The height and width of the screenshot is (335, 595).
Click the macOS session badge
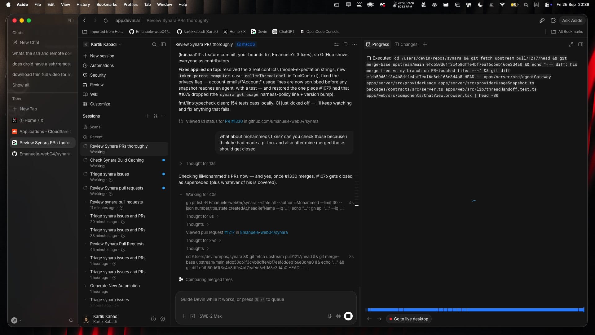point(246,44)
